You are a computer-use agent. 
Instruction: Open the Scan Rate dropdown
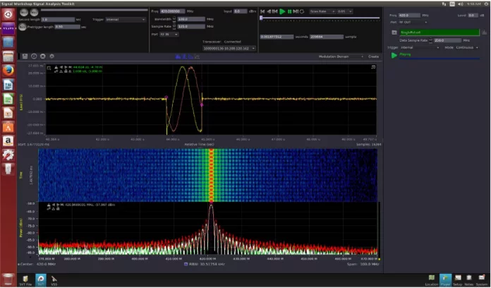point(322,11)
